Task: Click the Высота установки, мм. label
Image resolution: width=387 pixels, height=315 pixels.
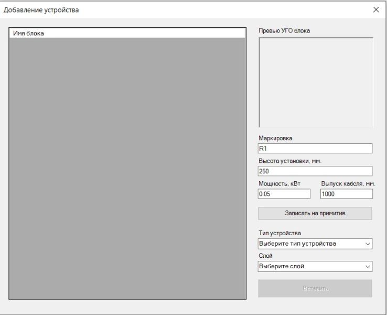Action: (x=290, y=161)
